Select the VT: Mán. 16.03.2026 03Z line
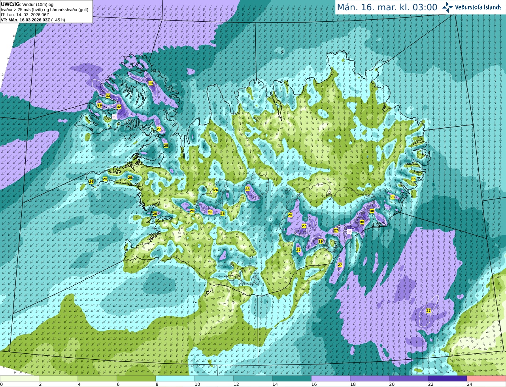The image size is (506, 387). click(33, 20)
